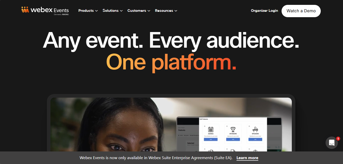The image size is (343, 164).
Task: Click the Webex Events logo icon
Action: pyautogui.click(x=25, y=10)
